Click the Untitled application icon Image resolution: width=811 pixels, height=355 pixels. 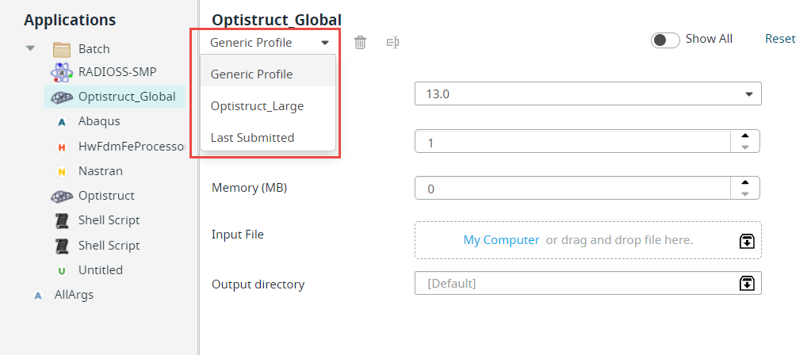tap(62, 270)
